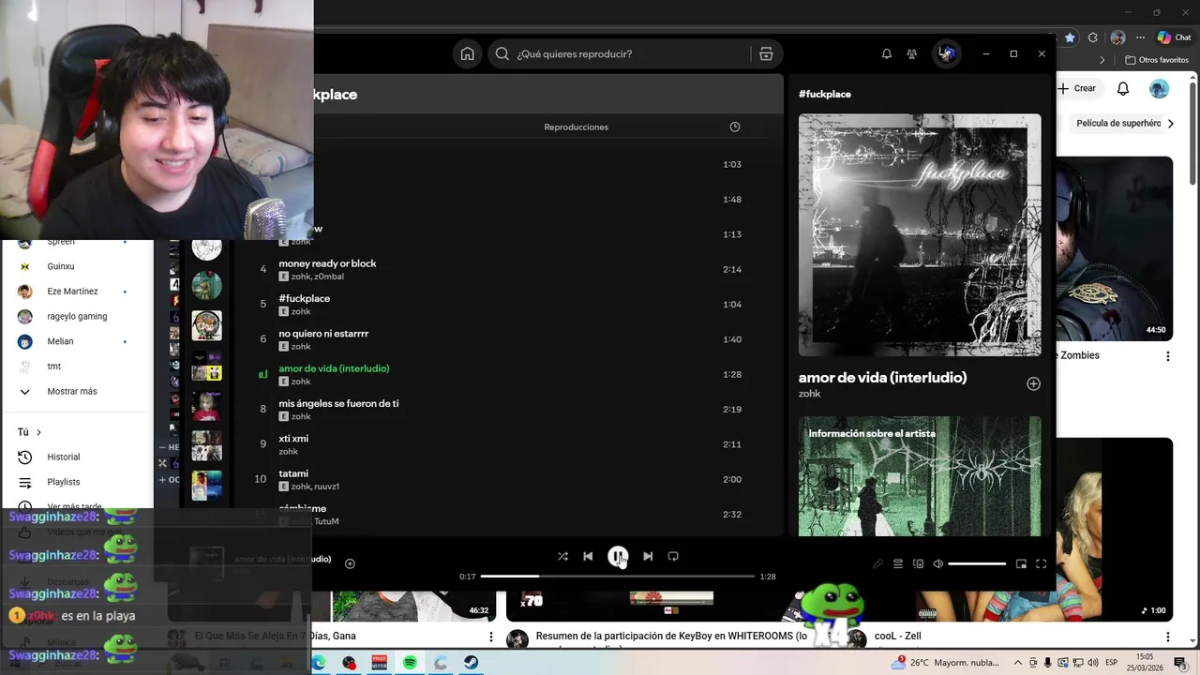Open YouTube Crear button

tap(1078, 88)
